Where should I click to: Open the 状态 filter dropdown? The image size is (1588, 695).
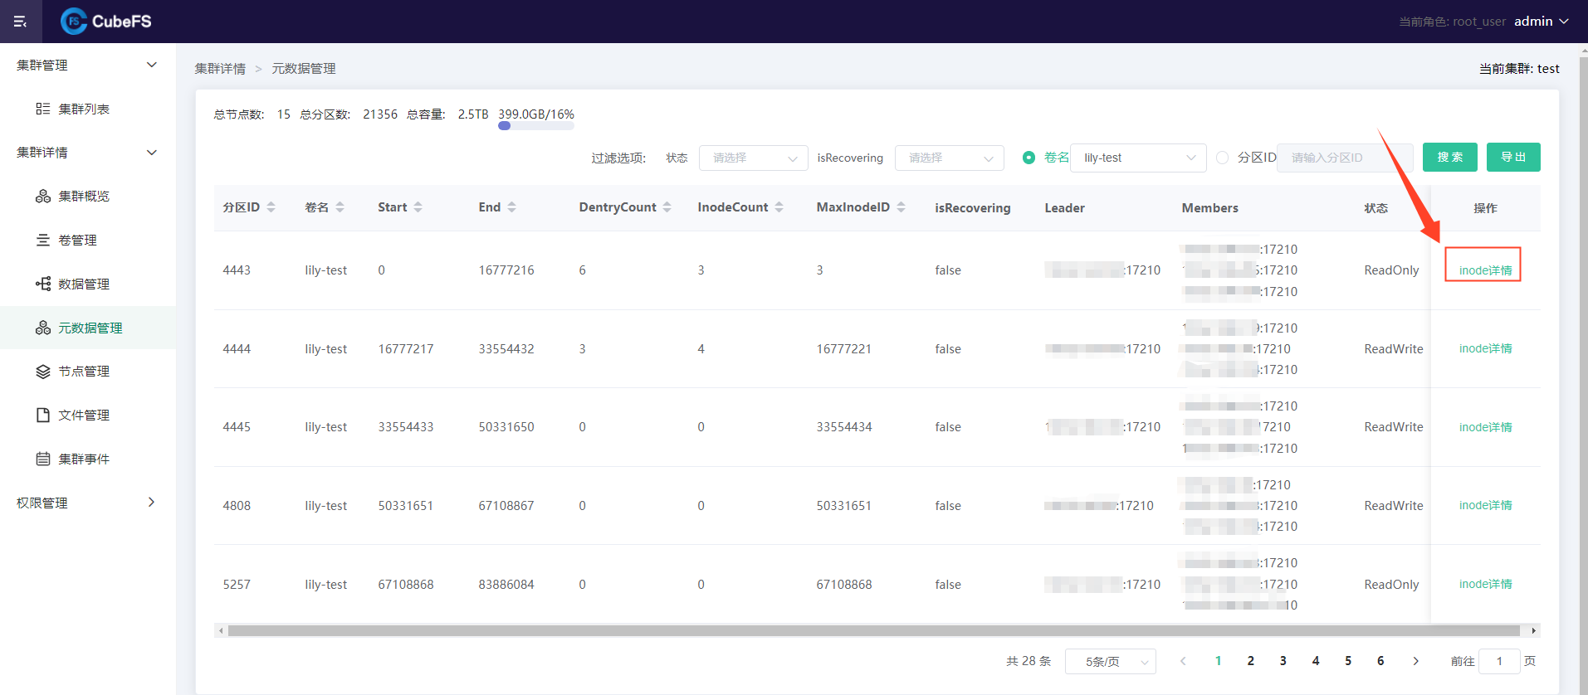click(753, 158)
